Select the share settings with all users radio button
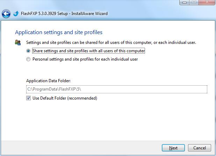 point(28,51)
